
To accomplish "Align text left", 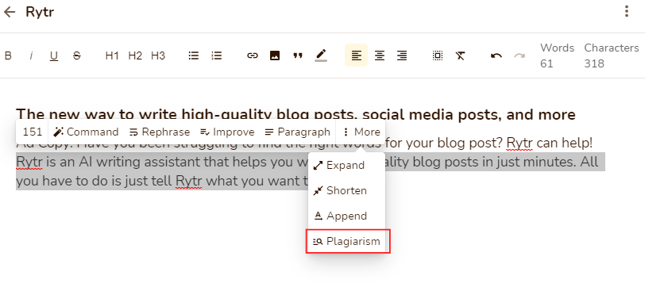I will point(356,55).
